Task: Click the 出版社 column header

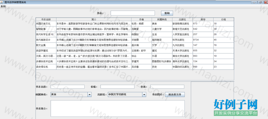Action: [x=183, y=20]
